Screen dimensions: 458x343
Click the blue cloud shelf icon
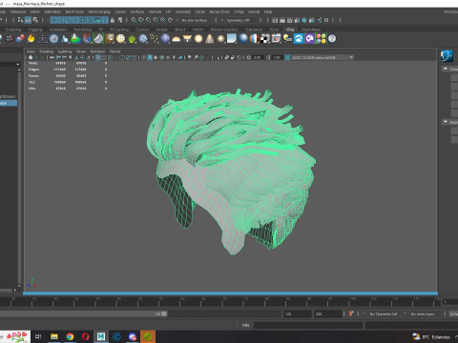pyautogui.click(x=299, y=39)
